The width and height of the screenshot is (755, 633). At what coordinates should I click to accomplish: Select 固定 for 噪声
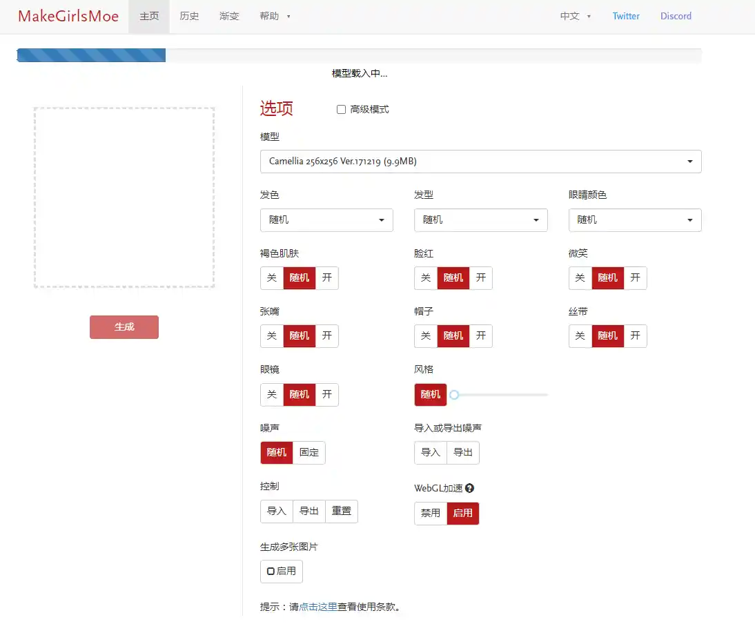(309, 452)
